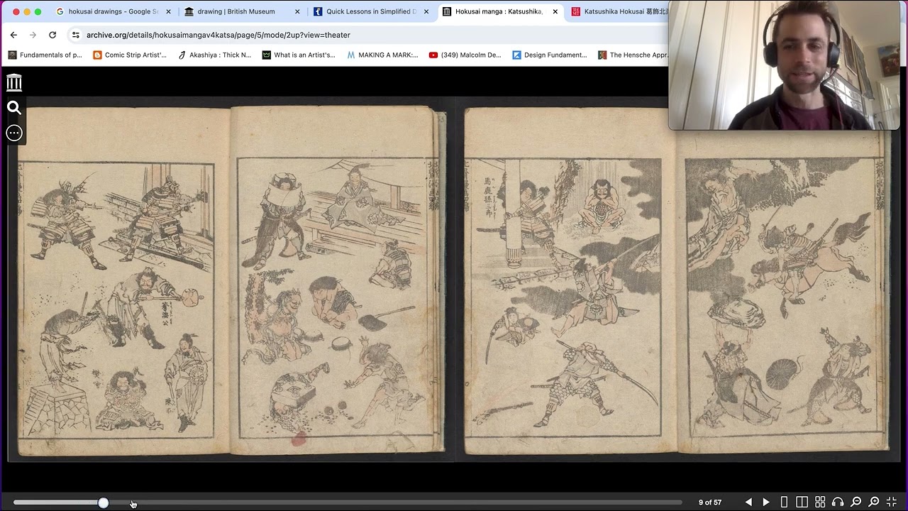
Task: Click the 9 of 57 page indicator
Action: [710, 502]
